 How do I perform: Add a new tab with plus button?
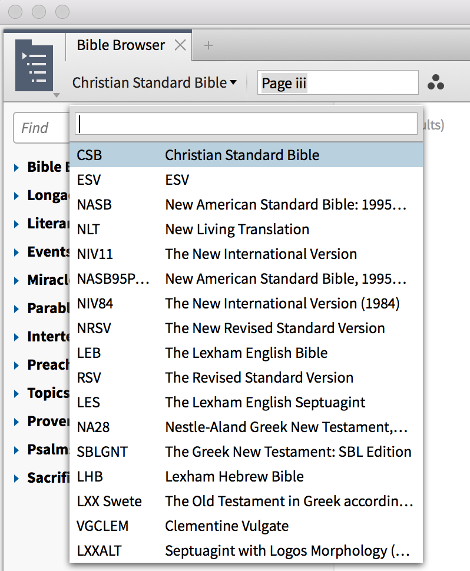[x=208, y=45]
